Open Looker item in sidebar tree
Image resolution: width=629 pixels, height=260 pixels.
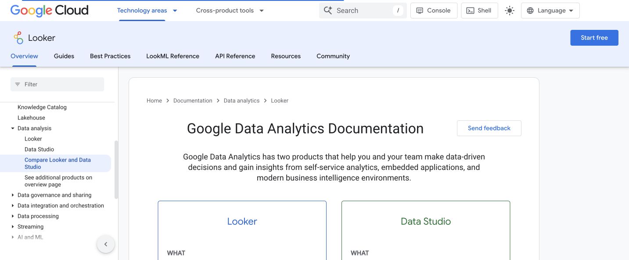(33, 139)
